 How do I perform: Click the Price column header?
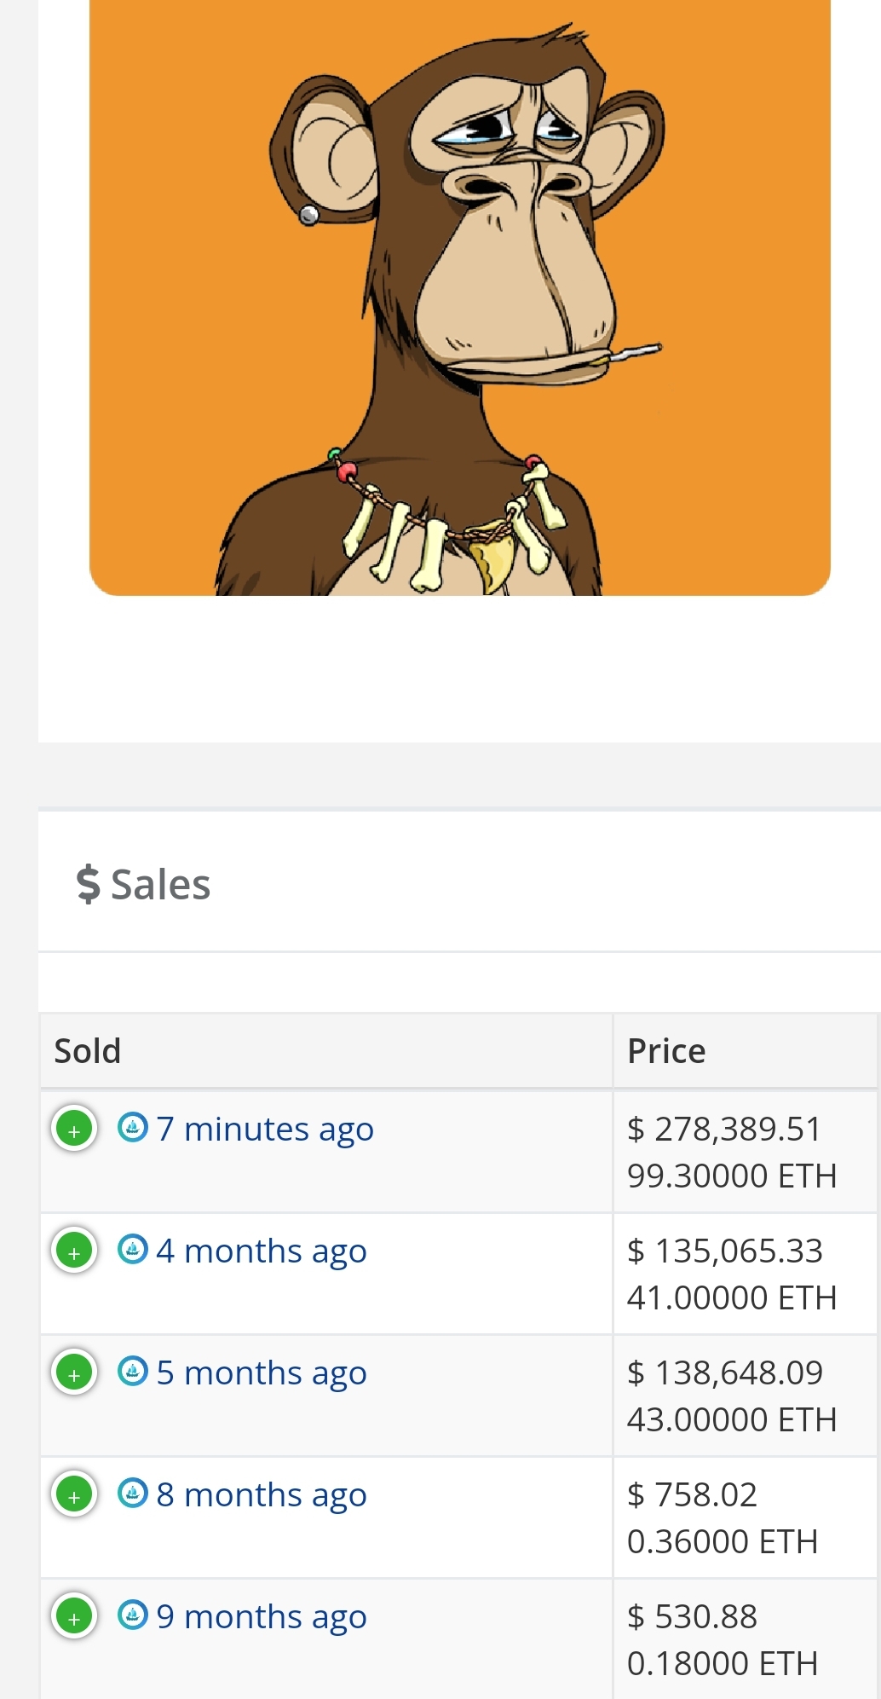click(x=666, y=1051)
